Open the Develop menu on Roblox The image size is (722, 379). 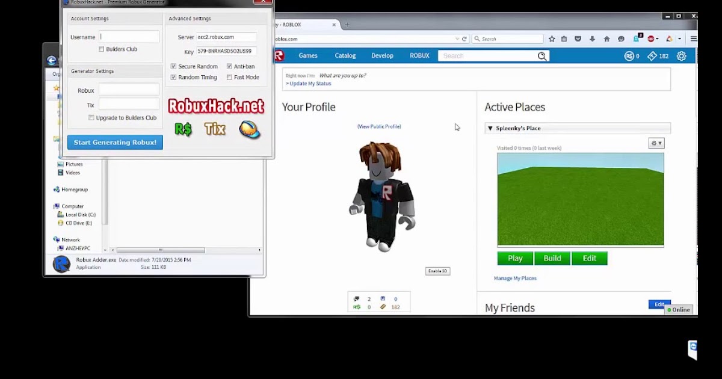point(382,56)
